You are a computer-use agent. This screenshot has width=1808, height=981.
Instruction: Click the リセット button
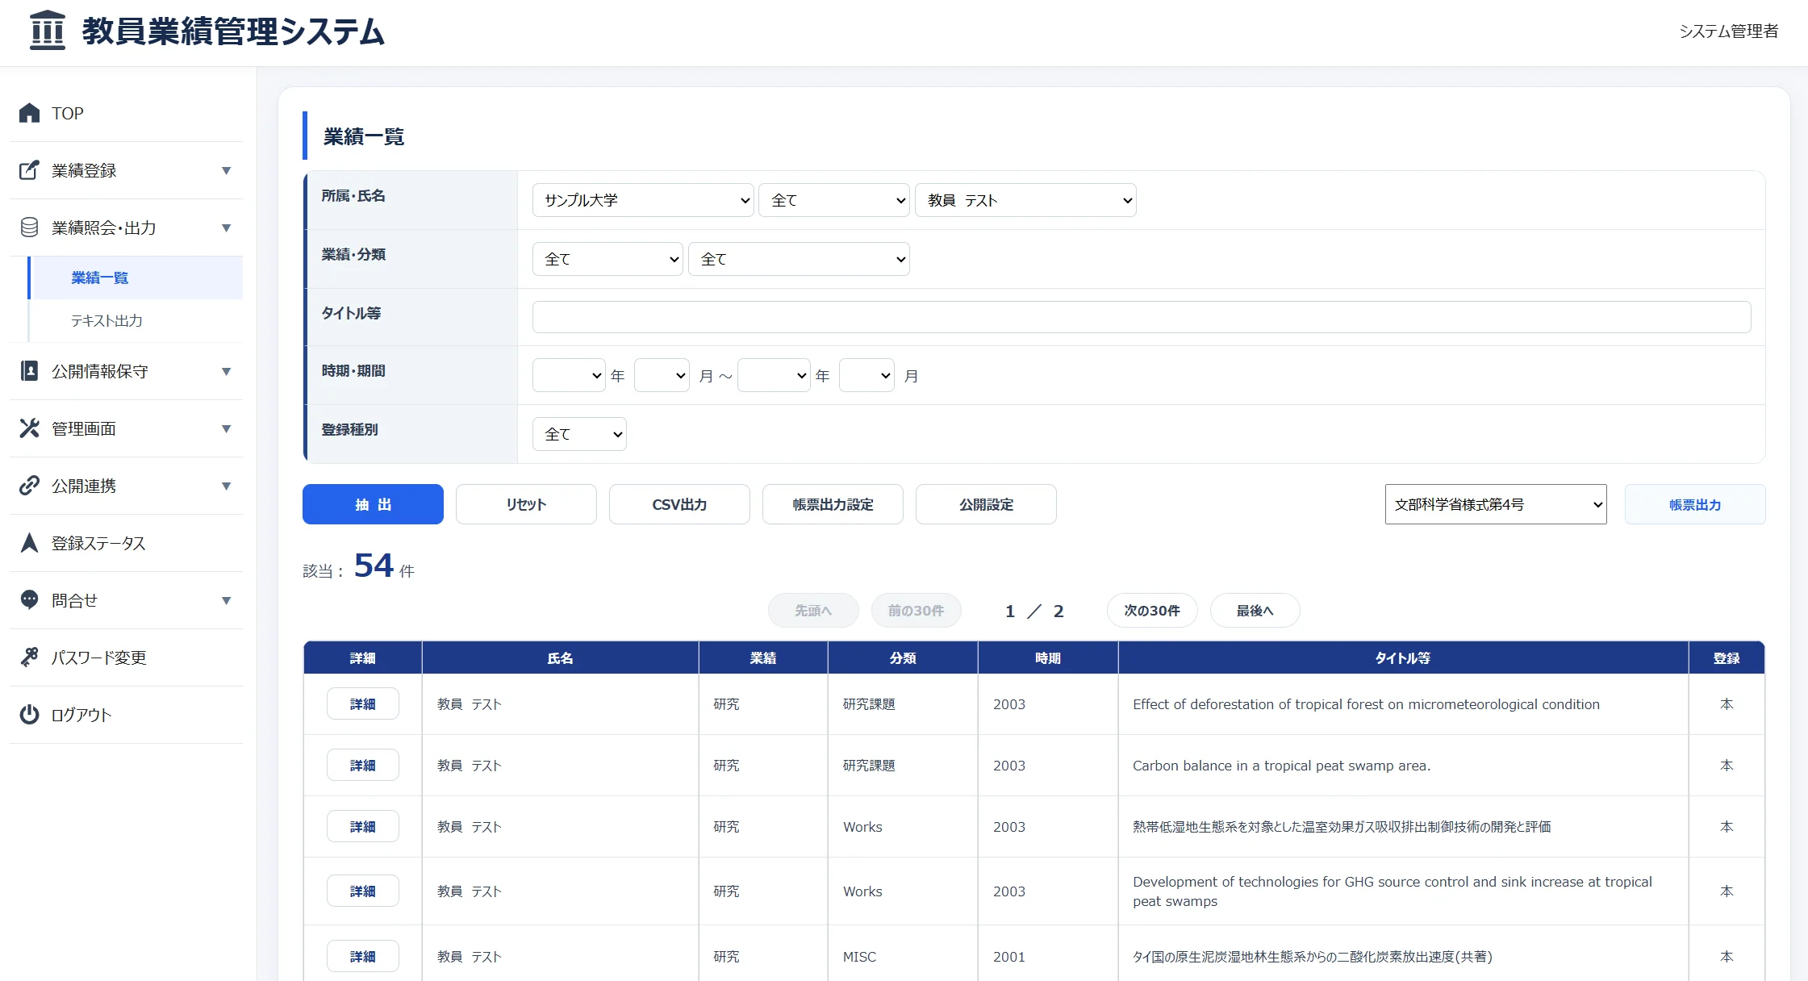click(x=526, y=504)
